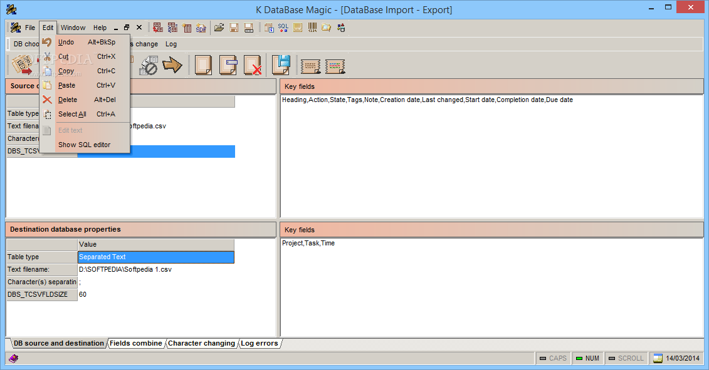Click the SDF file icon
This screenshot has height=370, width=709.
pos(201,28)
